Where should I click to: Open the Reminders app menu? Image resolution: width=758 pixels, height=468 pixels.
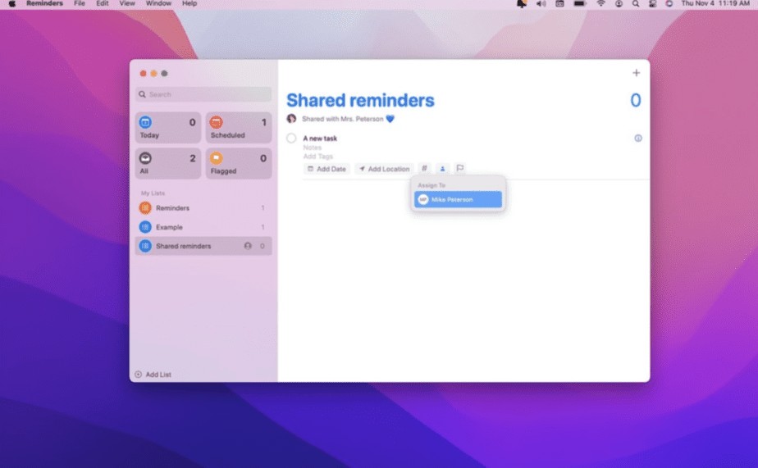click(44, 3)
